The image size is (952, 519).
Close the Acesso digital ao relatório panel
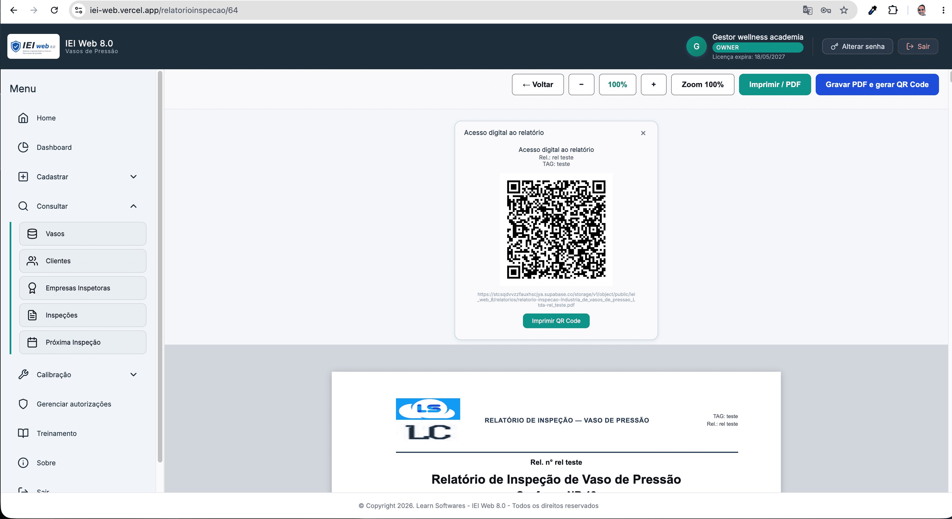(x=643, y=133)
